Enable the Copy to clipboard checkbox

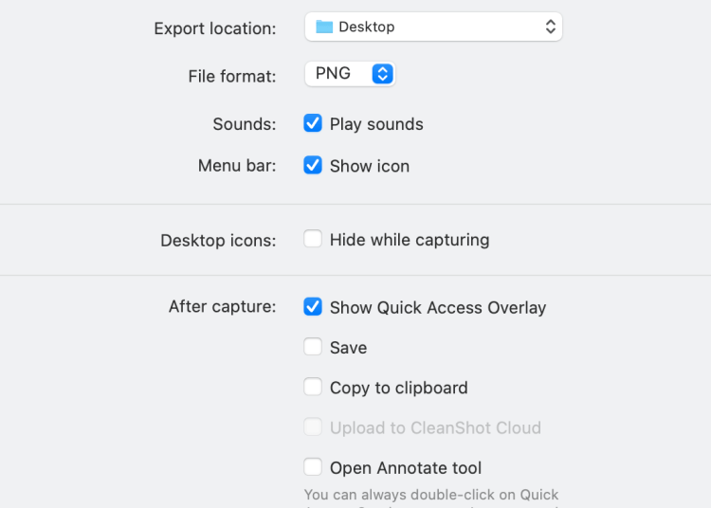coord(313,387)
